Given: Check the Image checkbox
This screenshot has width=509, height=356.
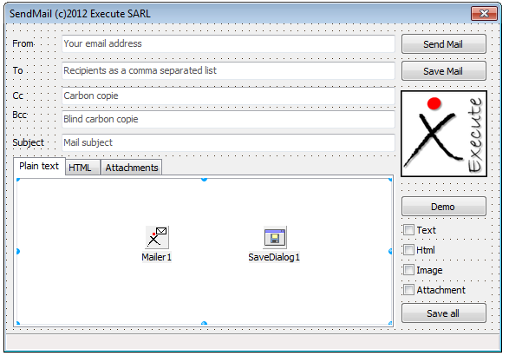Looking at the screenshot, I should point(408,270).
